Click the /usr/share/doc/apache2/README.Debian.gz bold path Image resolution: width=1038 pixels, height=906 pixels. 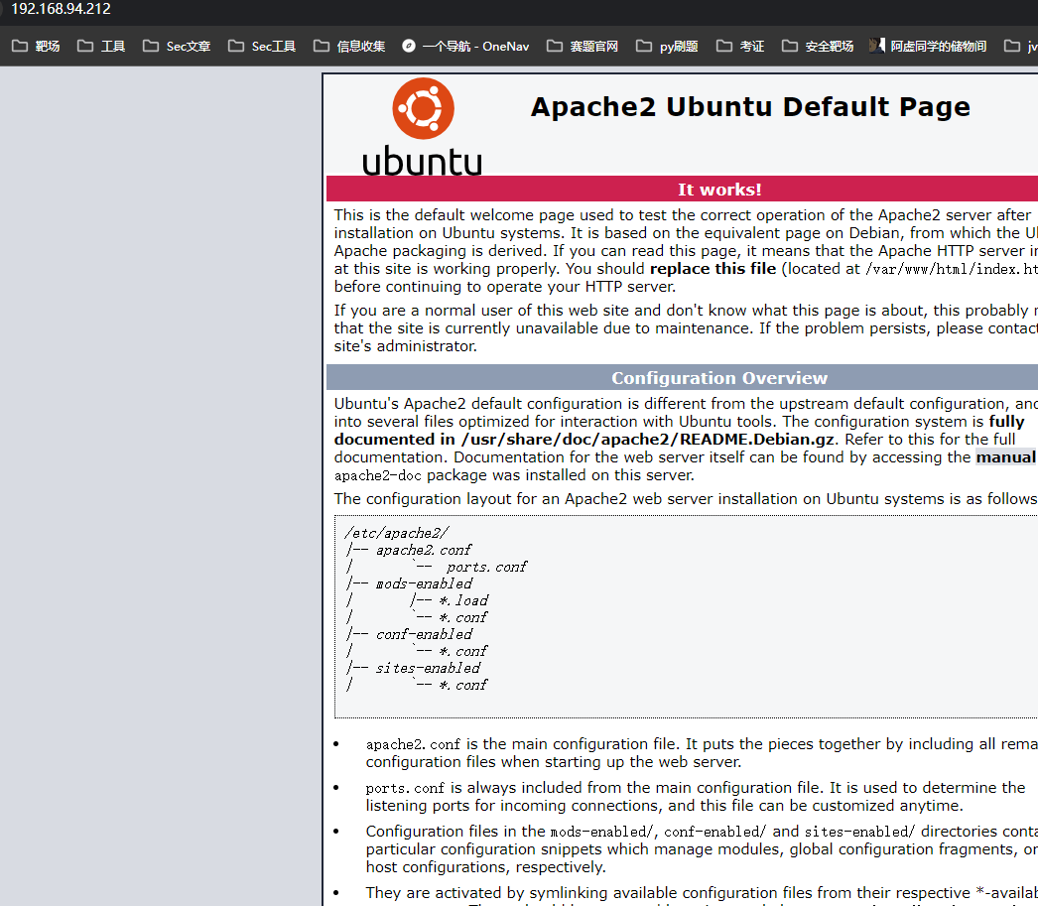coord(647,440)
